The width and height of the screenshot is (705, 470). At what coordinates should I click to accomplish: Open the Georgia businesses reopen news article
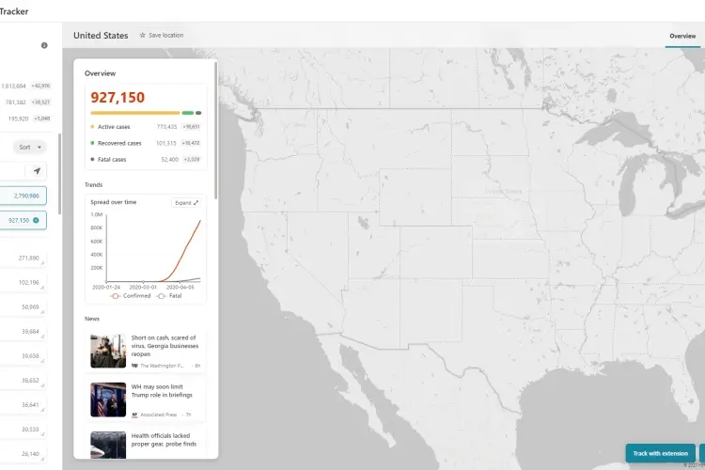tap(146, 351)
